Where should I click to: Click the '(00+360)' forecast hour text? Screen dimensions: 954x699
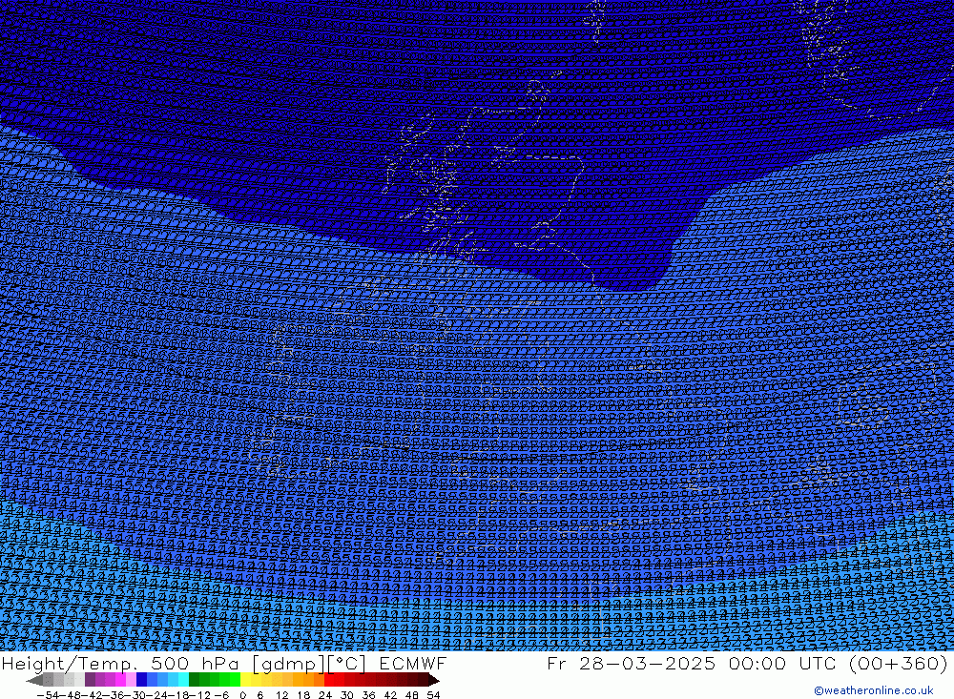point(898,663)
